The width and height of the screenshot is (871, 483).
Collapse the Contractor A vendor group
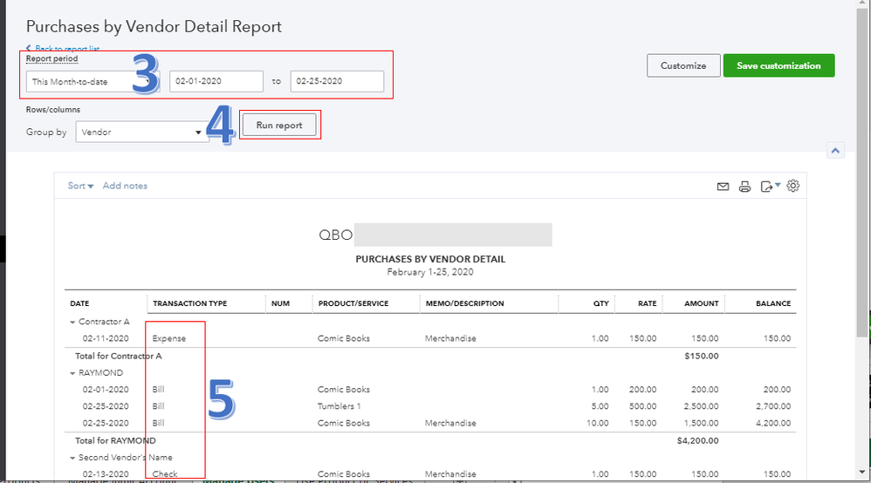73,322
